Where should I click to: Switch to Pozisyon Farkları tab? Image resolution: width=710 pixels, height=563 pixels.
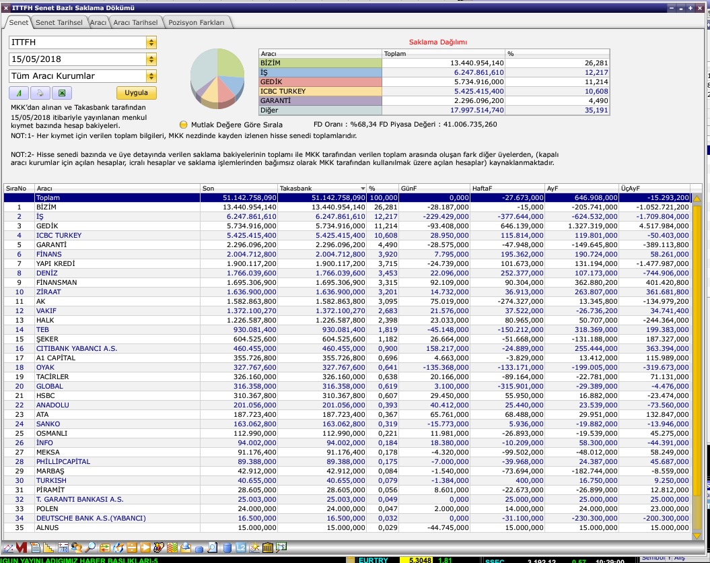pyautogui.click(x=197, y=22)
